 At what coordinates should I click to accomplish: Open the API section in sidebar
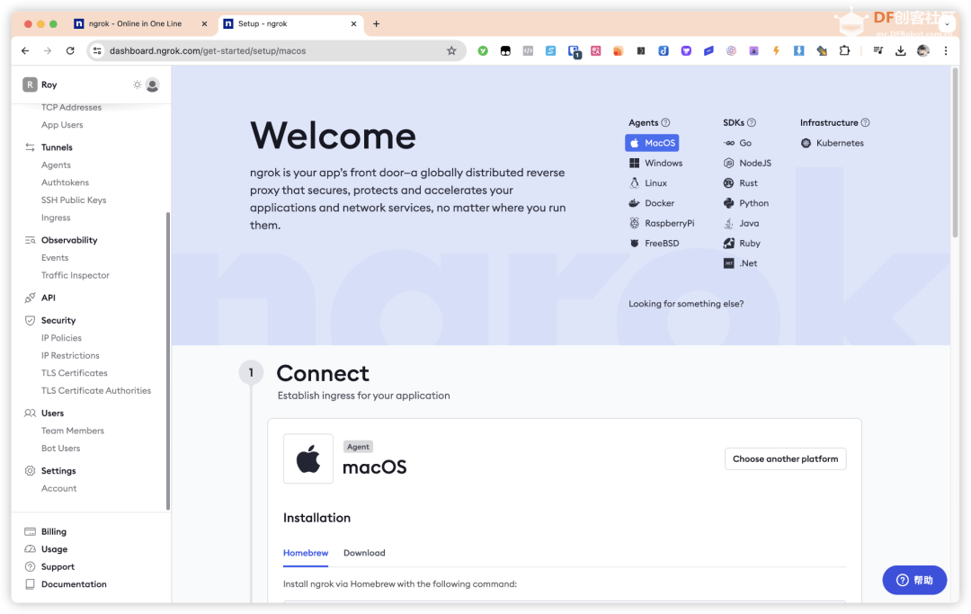tap(49, 298)
